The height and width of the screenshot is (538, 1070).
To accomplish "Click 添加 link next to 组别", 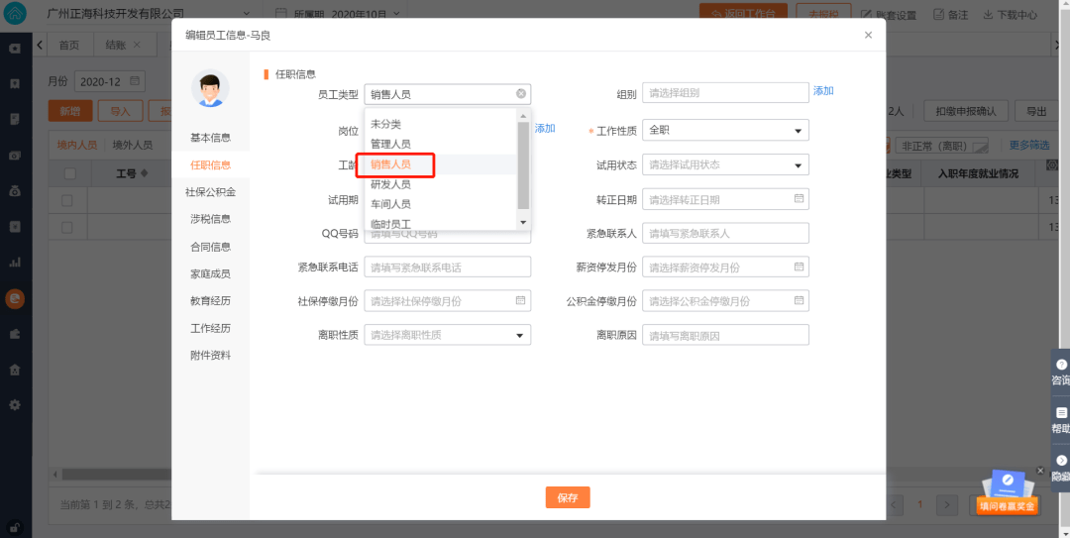I will pos(823,91).
